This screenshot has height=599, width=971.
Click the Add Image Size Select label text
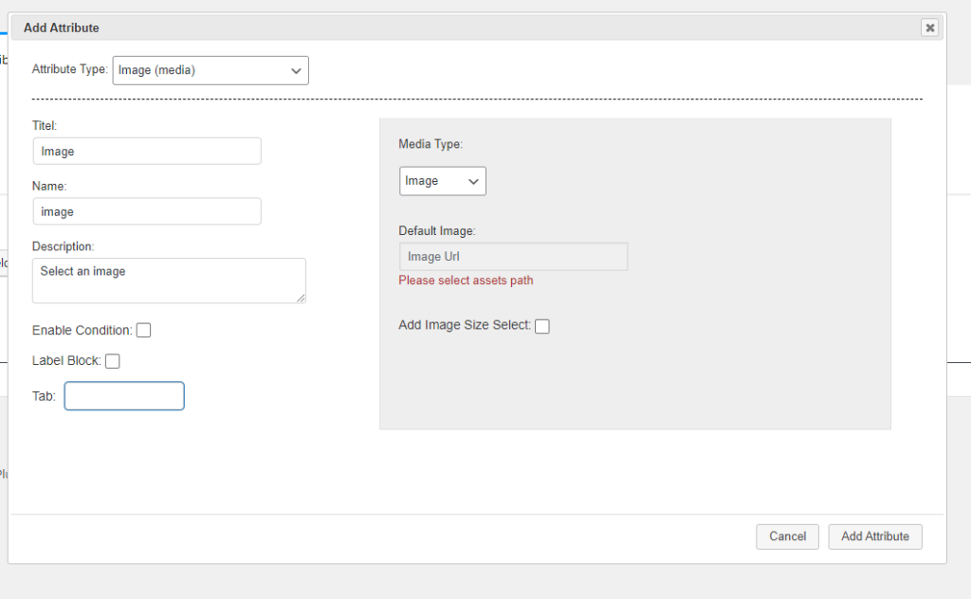465,325
